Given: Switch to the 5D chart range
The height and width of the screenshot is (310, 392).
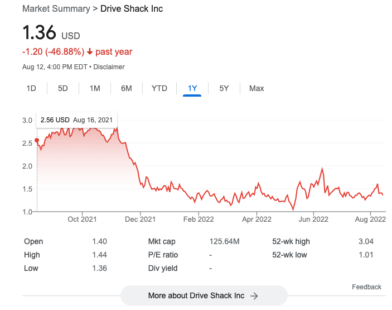Looking at the screenshot, I should point(63,88).
